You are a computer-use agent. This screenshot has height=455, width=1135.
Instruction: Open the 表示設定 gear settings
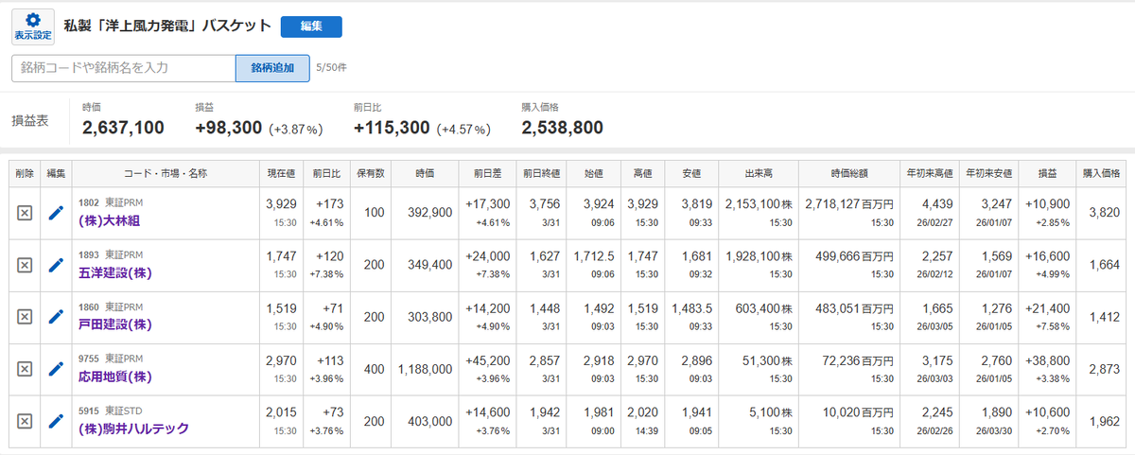33,26
